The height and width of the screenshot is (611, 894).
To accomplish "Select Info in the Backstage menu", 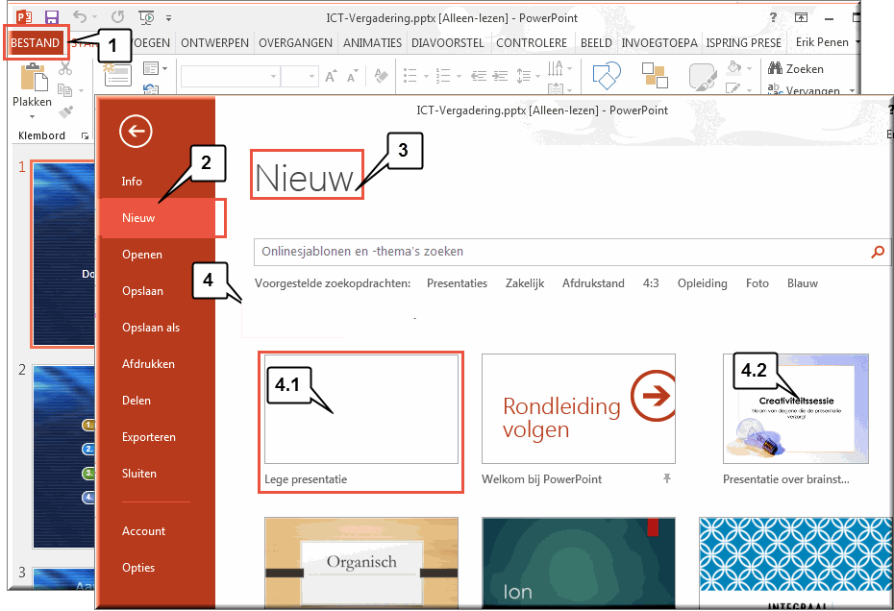I will (x=132, y=182).
